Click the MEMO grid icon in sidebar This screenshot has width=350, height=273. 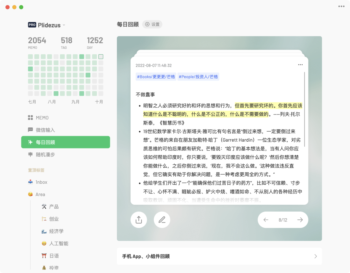(x=30, y=118)
